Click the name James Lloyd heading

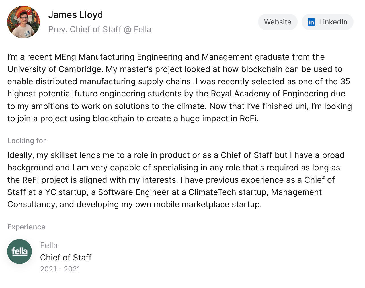(75, 15)
